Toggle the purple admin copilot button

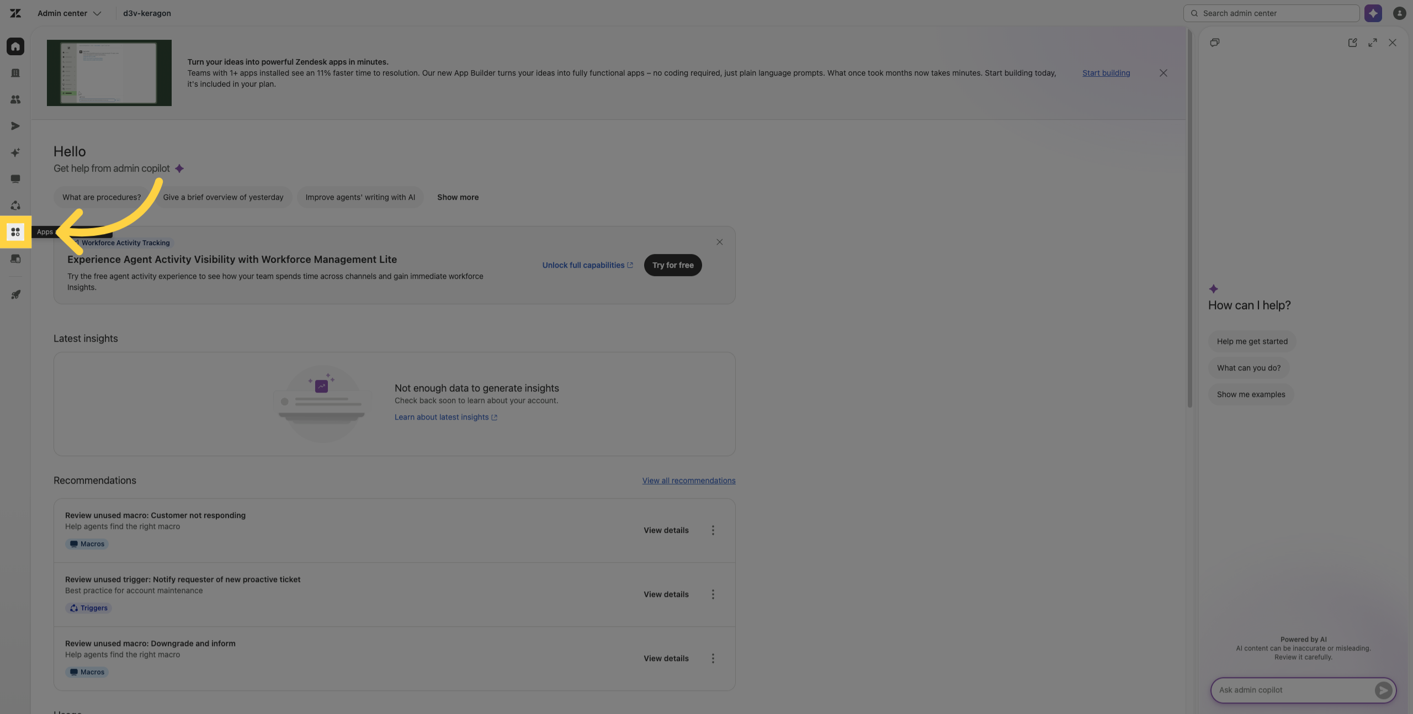click(1373, 13)
